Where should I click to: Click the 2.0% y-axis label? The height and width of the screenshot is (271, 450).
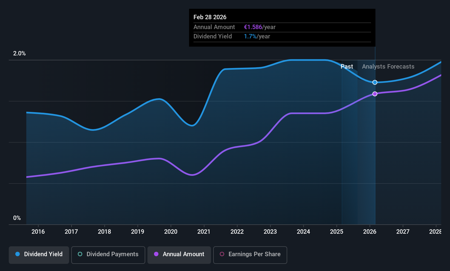pyautogui.click(x=19, y=53)
